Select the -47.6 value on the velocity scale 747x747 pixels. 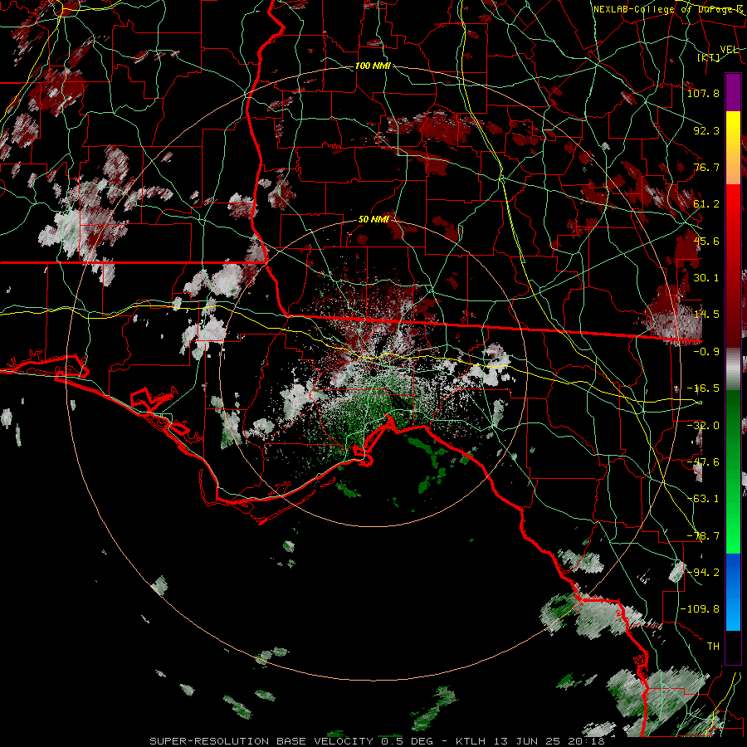(703, 462)
